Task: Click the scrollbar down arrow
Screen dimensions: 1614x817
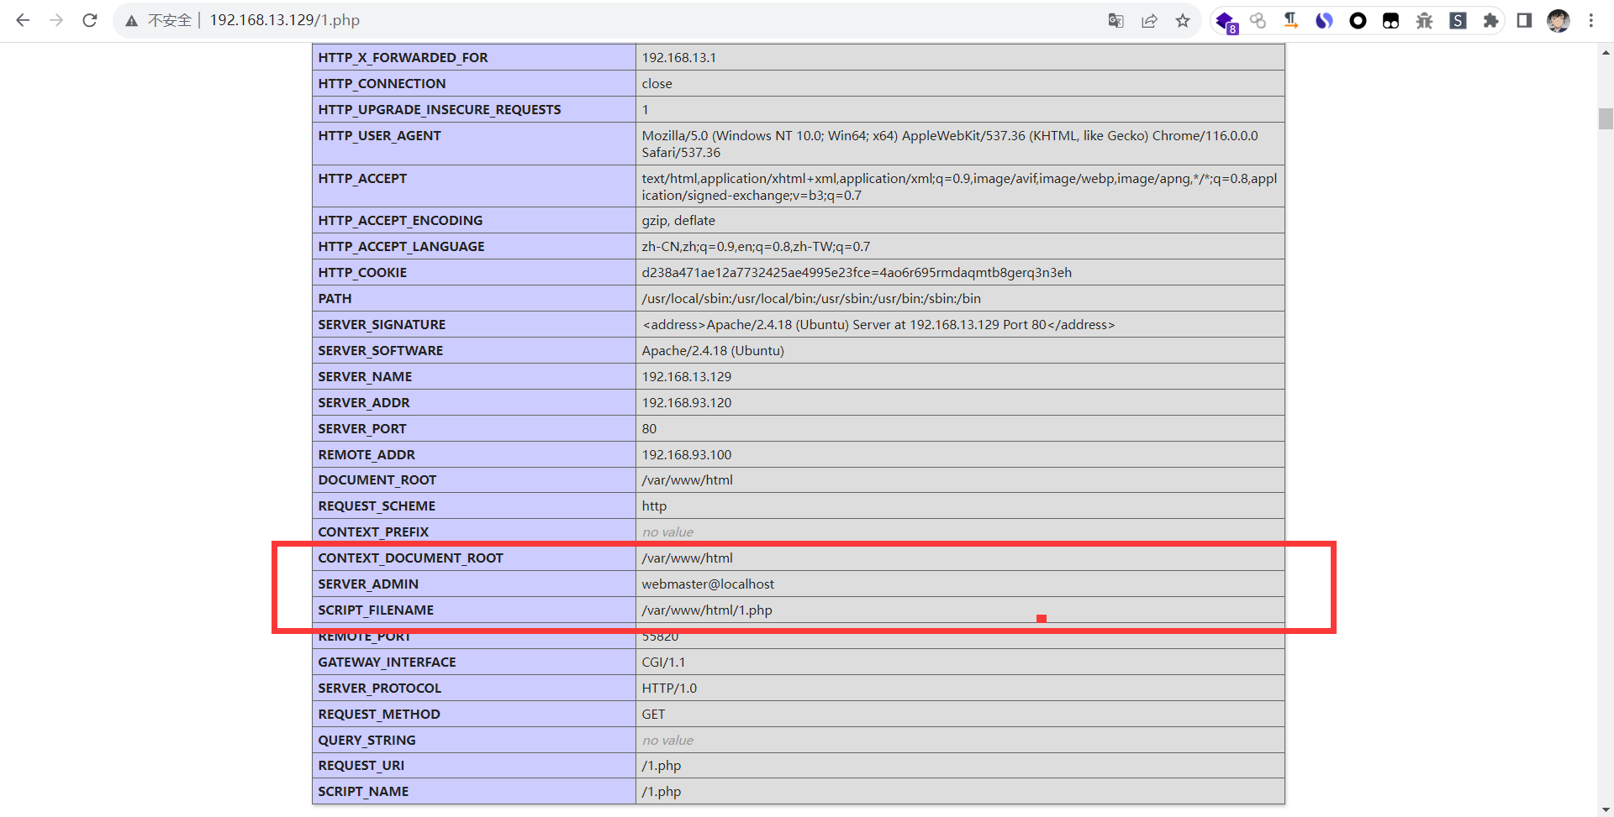Action: [1606, 809]
